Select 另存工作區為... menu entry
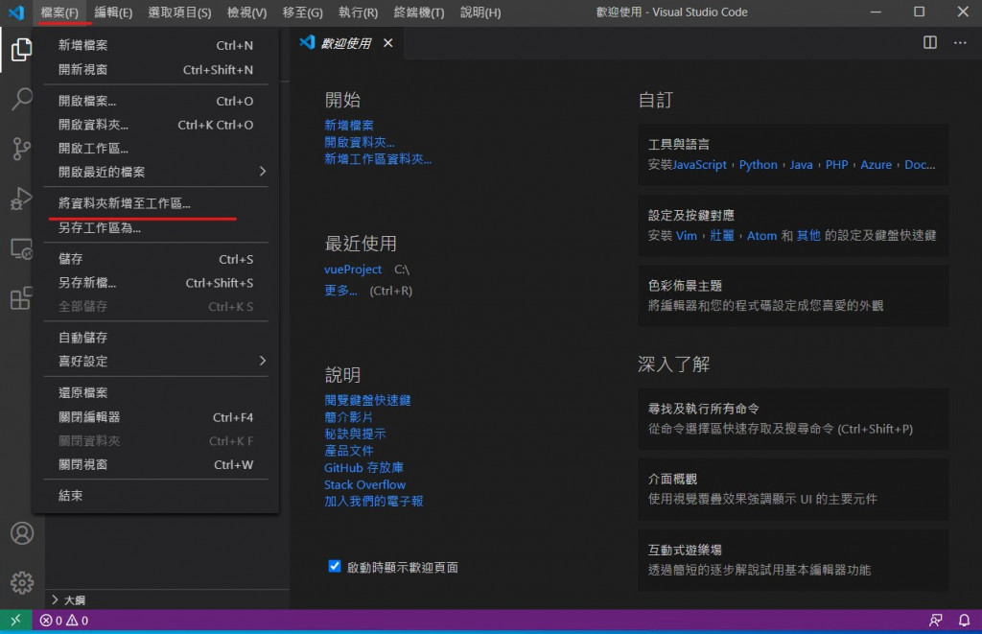The height and width of the screenshot is (634, 982). [155, 227]
